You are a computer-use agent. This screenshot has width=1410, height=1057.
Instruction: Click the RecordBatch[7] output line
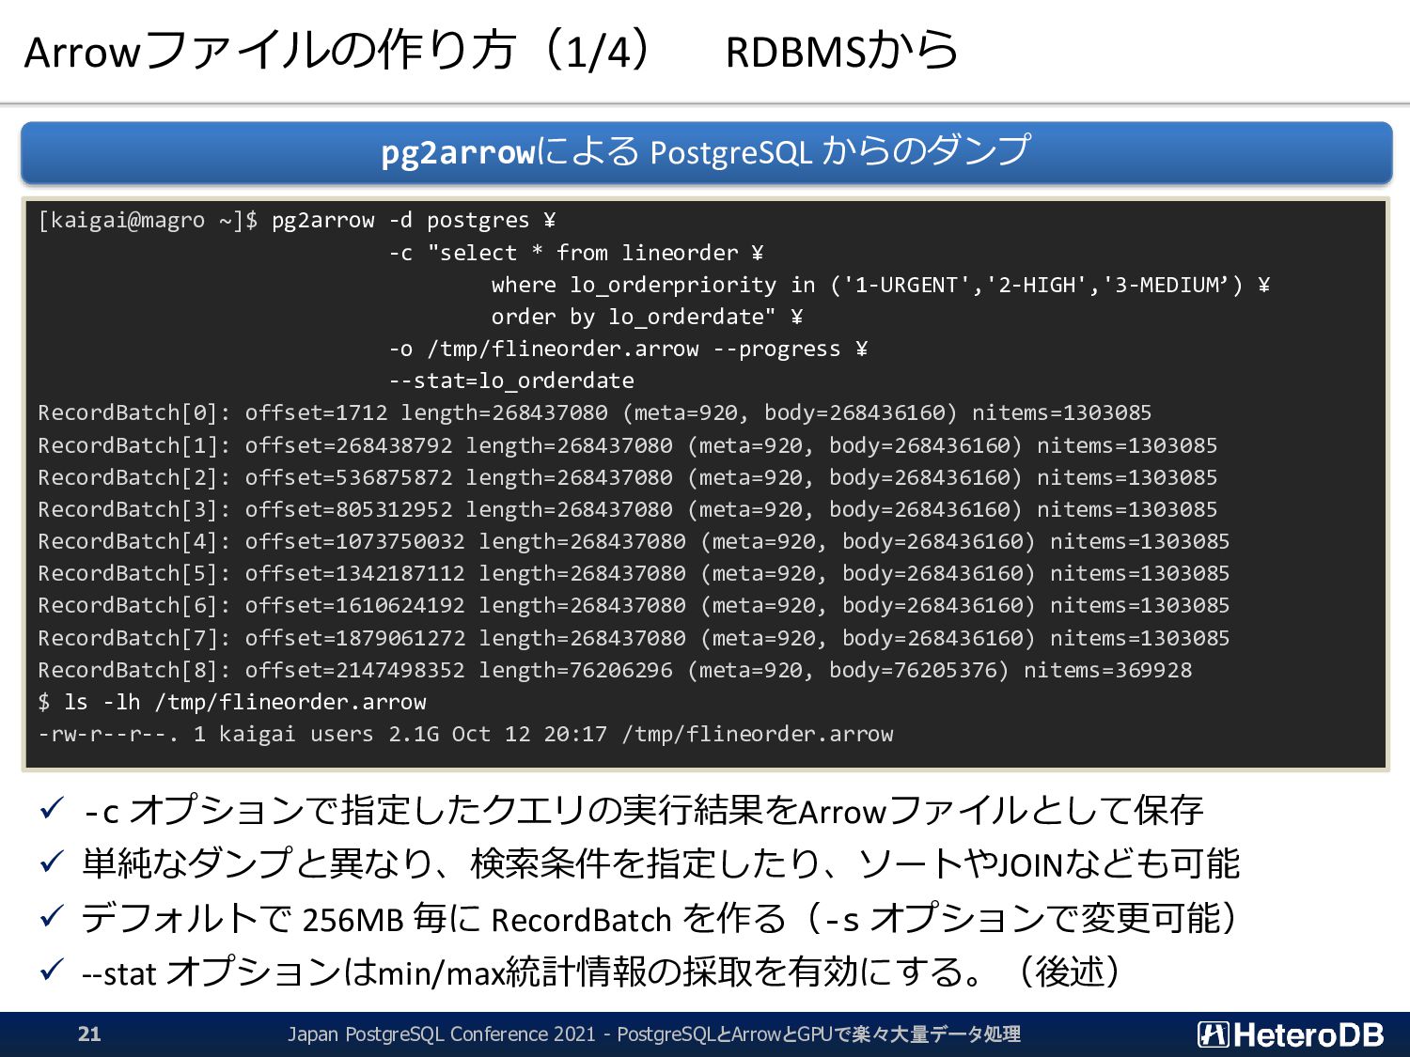(634, 638)
